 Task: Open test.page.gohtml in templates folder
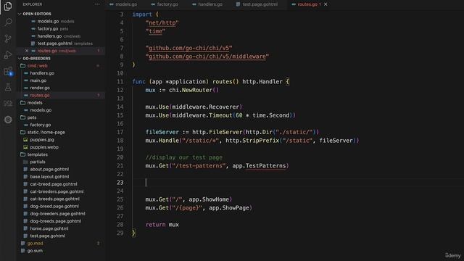pyautogui.click(x=47, y=236)
